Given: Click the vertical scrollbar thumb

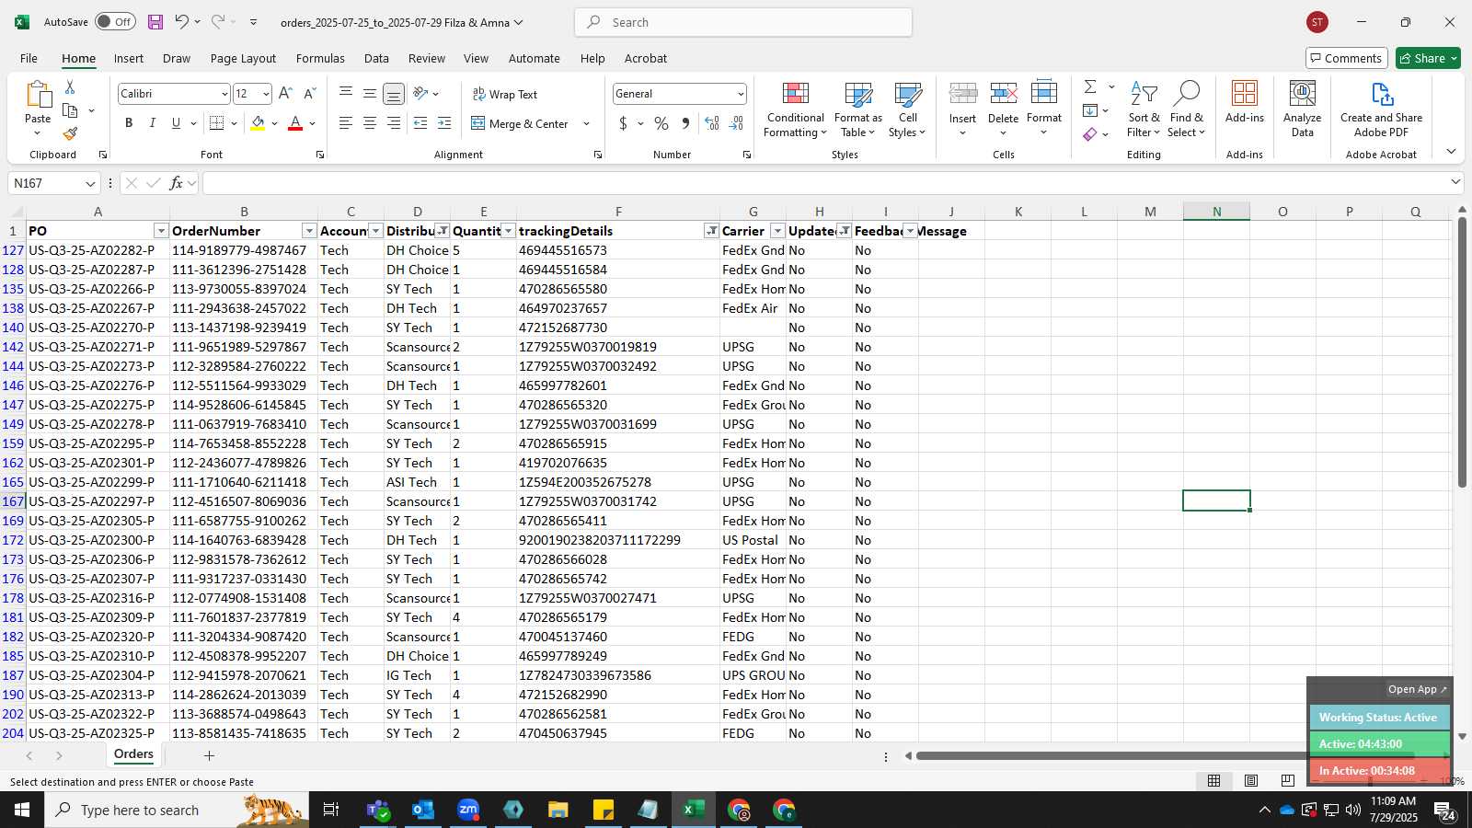Looking at the screenshot, I should pos(1462,353).
